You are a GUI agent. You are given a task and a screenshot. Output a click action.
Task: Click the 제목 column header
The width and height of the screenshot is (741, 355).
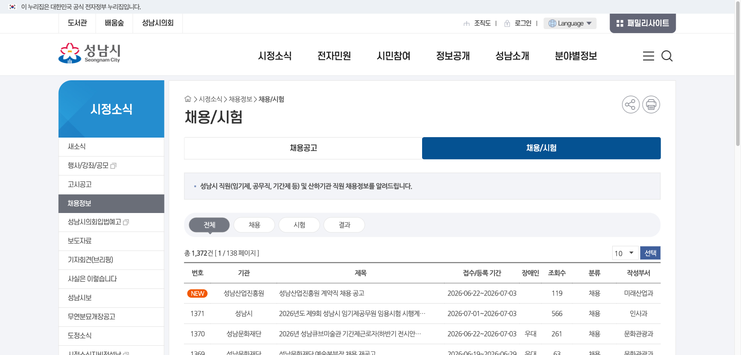click(360, 273)
